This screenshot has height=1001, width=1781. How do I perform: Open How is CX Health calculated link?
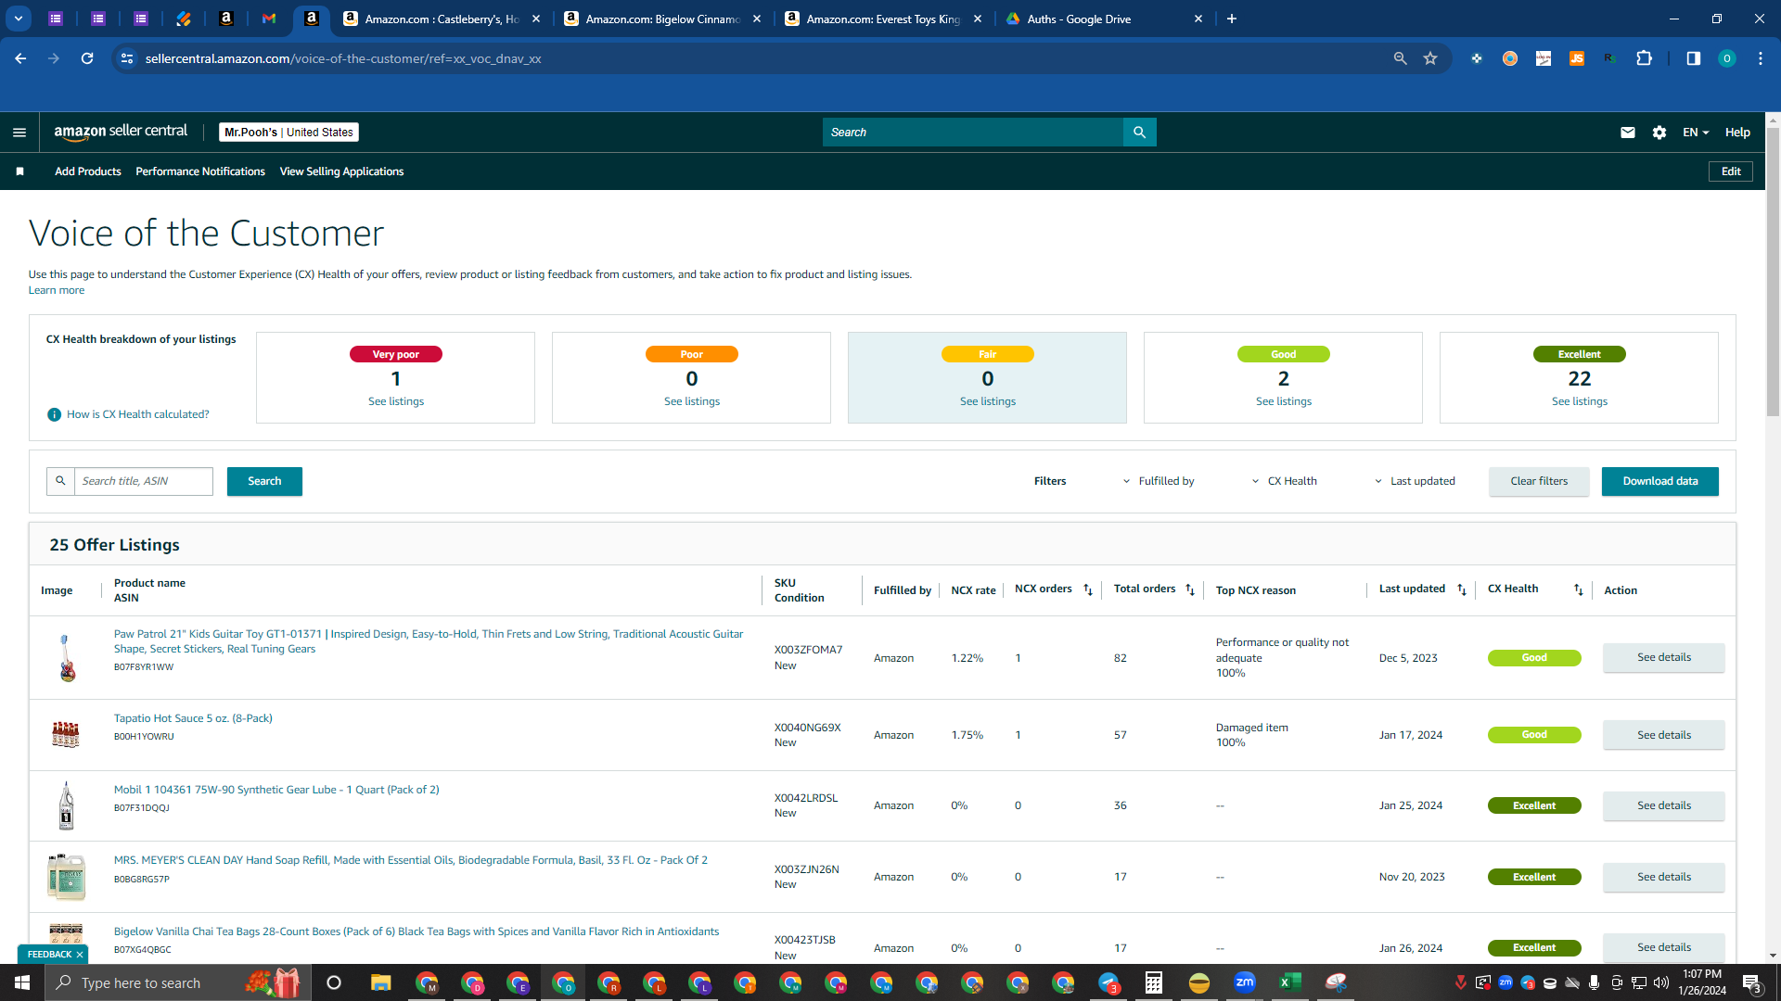pos(138,414)
